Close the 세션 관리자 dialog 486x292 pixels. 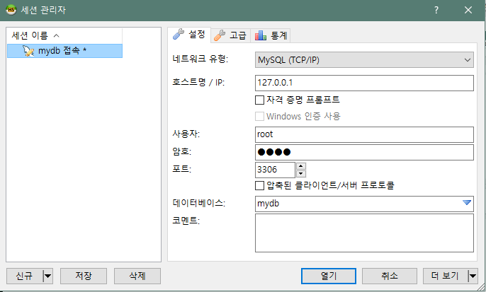[468, 10]
